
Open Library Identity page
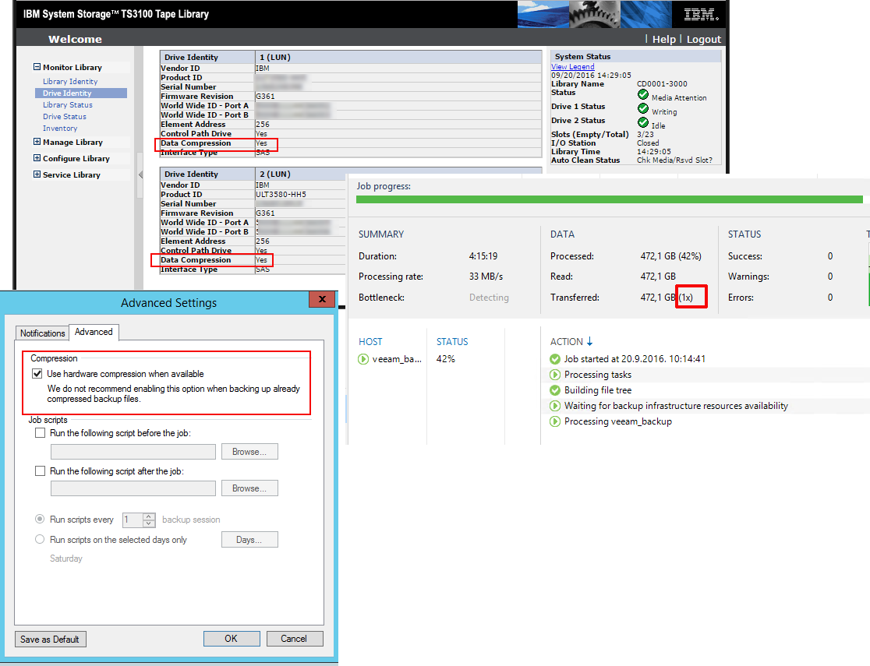(70, 82)
